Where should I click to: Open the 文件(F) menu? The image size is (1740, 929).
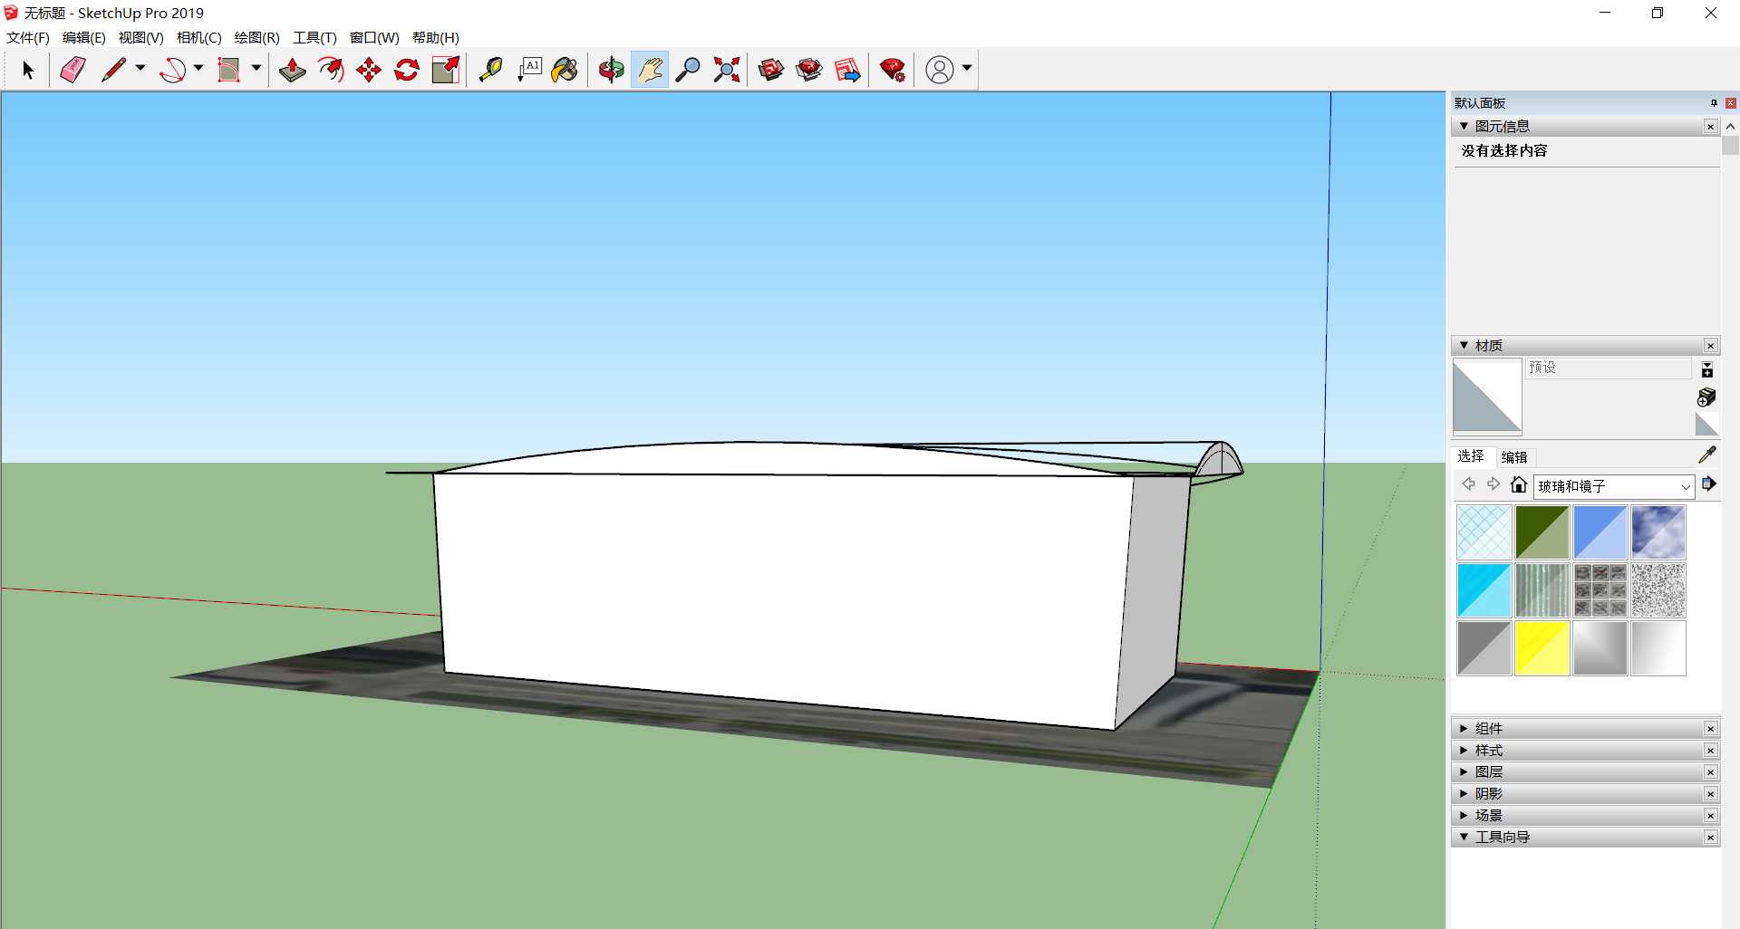[x=28, y=37]
